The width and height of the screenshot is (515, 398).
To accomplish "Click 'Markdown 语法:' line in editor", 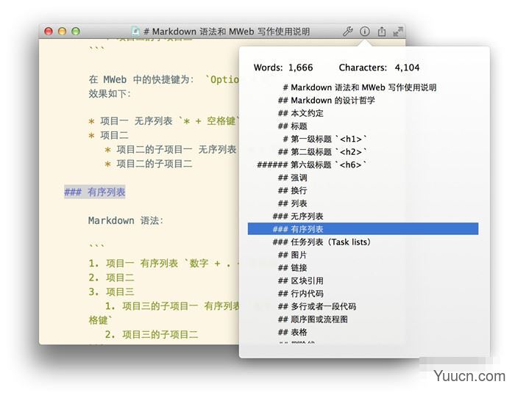I will pyautogui.click(x=126, y=220).
